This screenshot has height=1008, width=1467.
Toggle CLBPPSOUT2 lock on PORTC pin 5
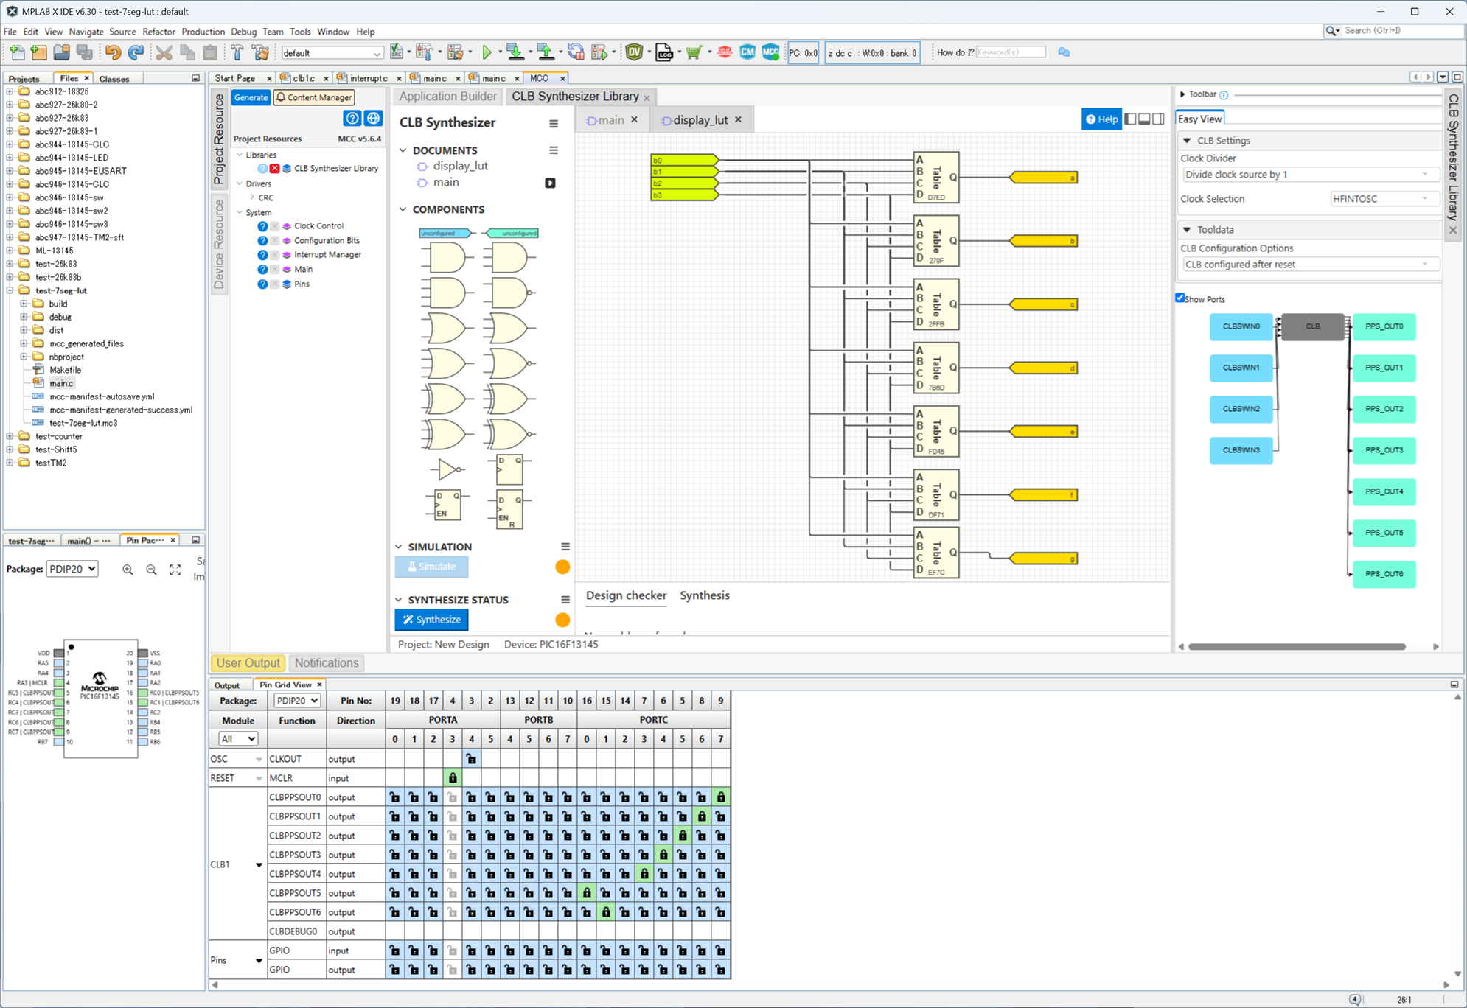[683, 836]
